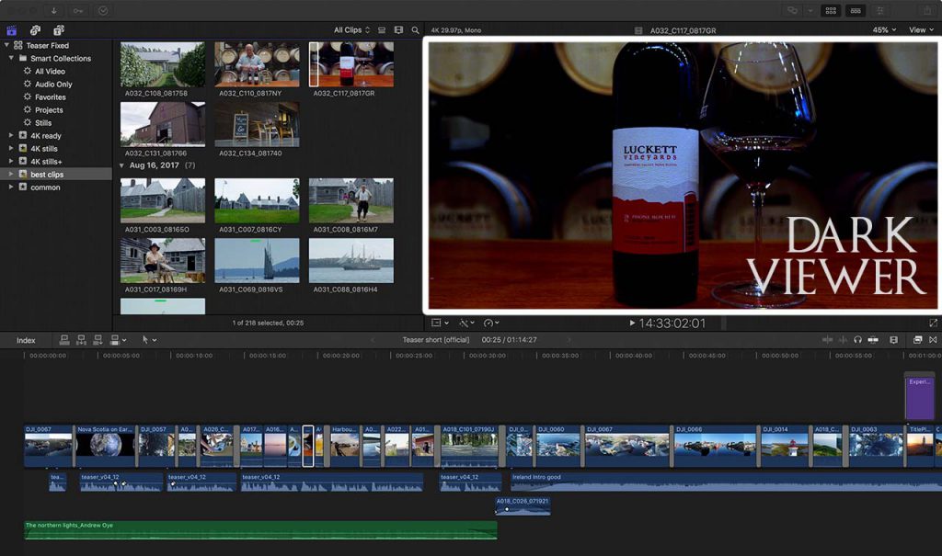942x556 pixels.
Task: Enter full screen viewer mode
Action: coord(933,323)
